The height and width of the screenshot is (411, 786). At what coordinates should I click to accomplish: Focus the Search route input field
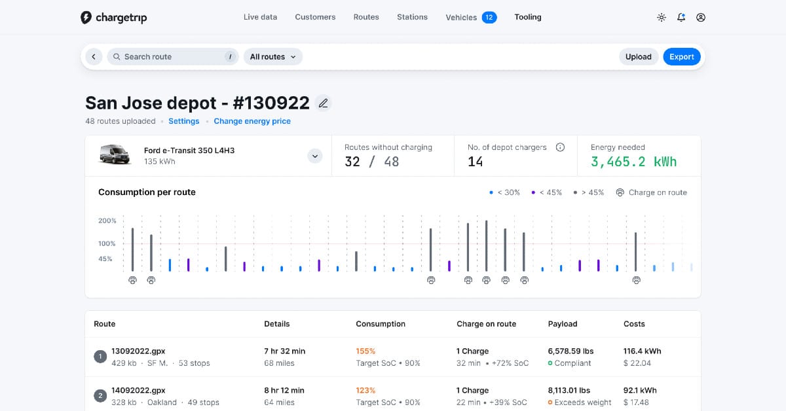click(x=172, y=57)
